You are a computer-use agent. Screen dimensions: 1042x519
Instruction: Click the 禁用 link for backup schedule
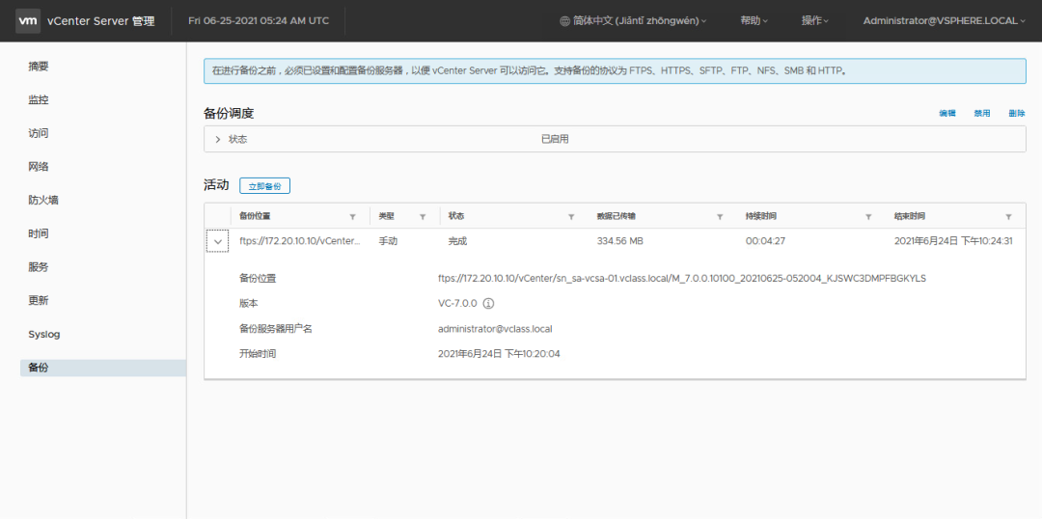(982, 114)
